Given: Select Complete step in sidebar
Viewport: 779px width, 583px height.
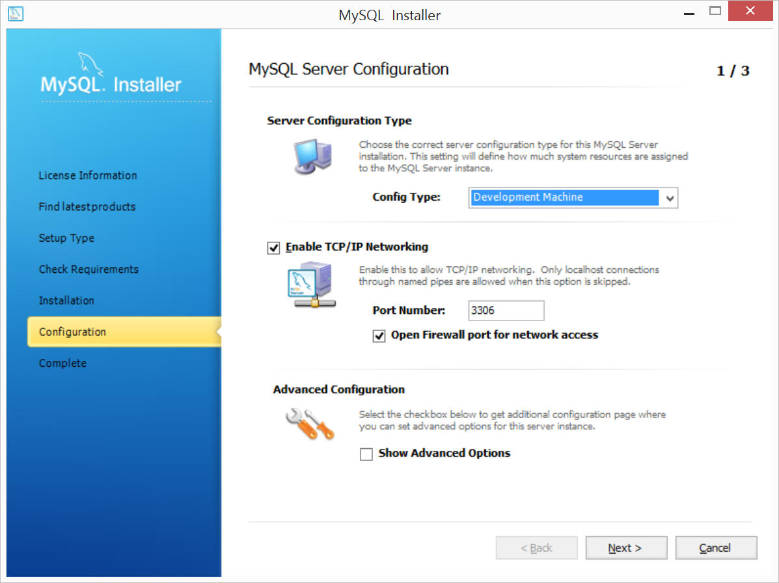Looking at the screenshot, I should tap(62, 363).
